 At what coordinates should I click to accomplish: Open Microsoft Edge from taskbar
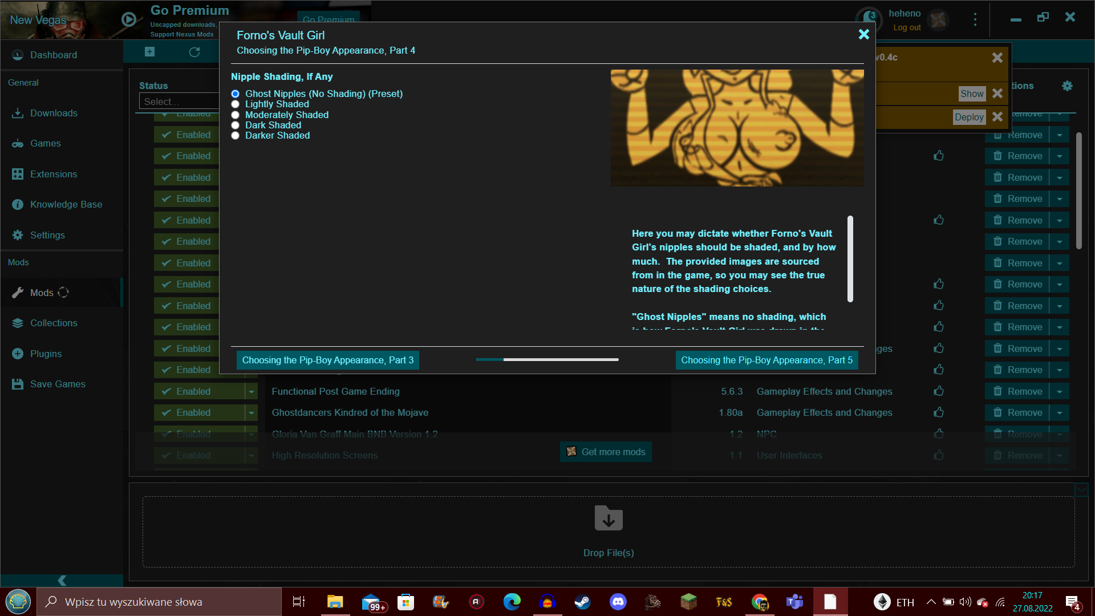[x=512, y=602]
